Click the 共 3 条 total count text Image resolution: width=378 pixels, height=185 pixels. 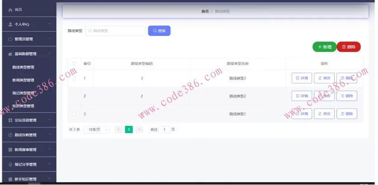coord(75,129)
